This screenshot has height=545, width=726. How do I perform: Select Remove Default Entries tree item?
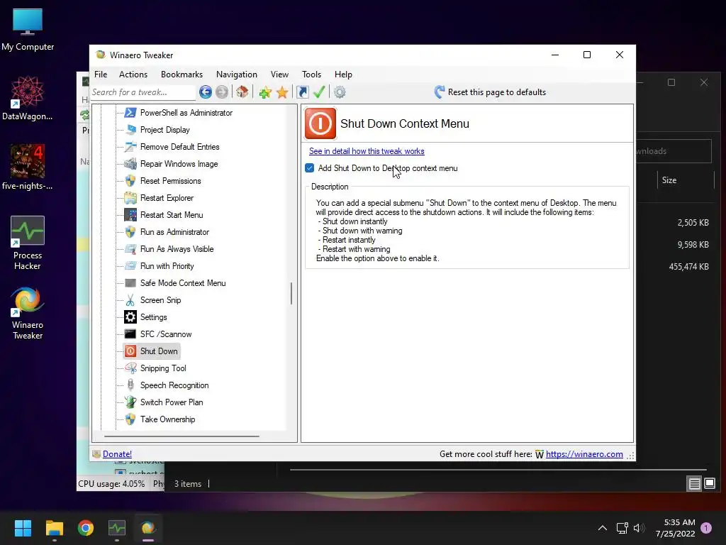(179, 147)
